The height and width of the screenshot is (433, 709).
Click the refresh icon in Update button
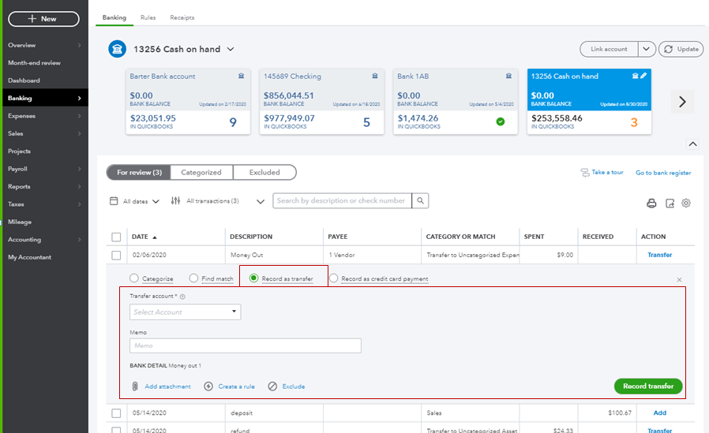[x=668, y=49]
